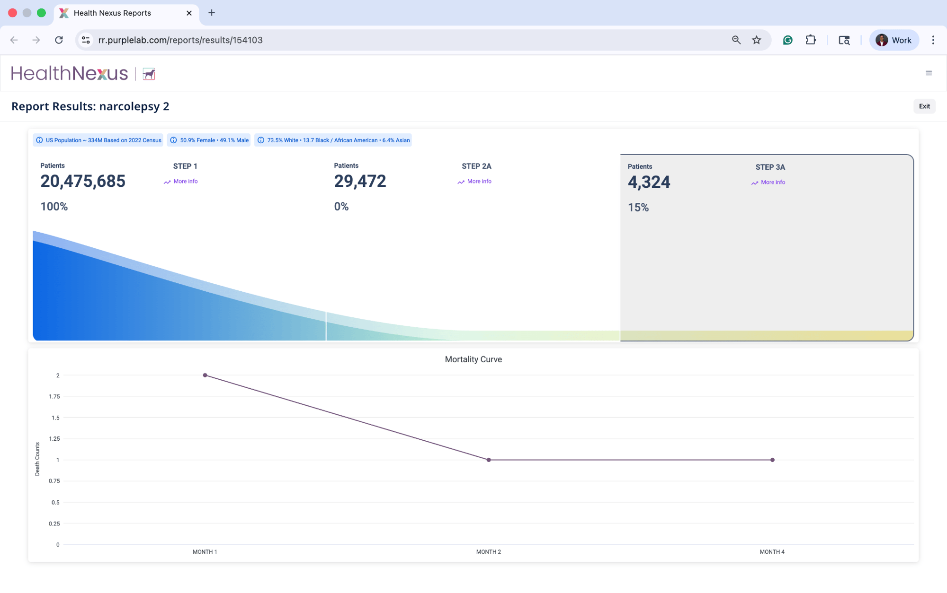This screenshot has width=947, height=593.
Task: Click the dog logo icon beside HealthNexus
Action: pos(149,74)
